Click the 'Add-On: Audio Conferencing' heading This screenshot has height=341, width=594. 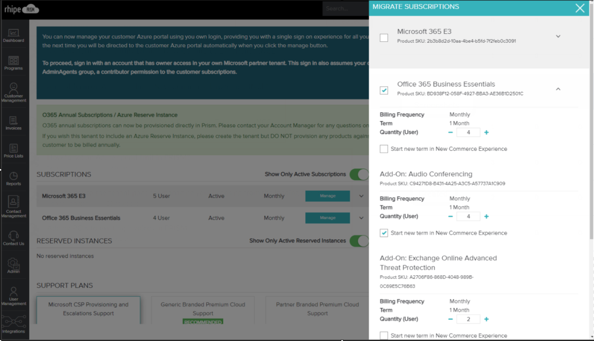(426, 174)
